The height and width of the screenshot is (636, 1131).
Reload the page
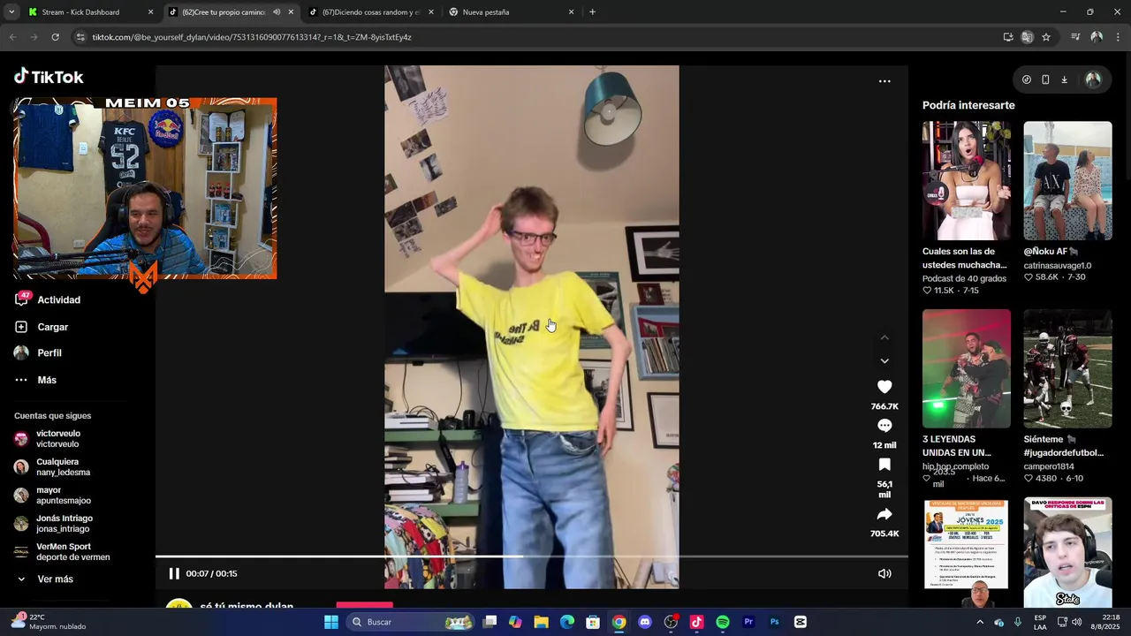click(55, 37)
